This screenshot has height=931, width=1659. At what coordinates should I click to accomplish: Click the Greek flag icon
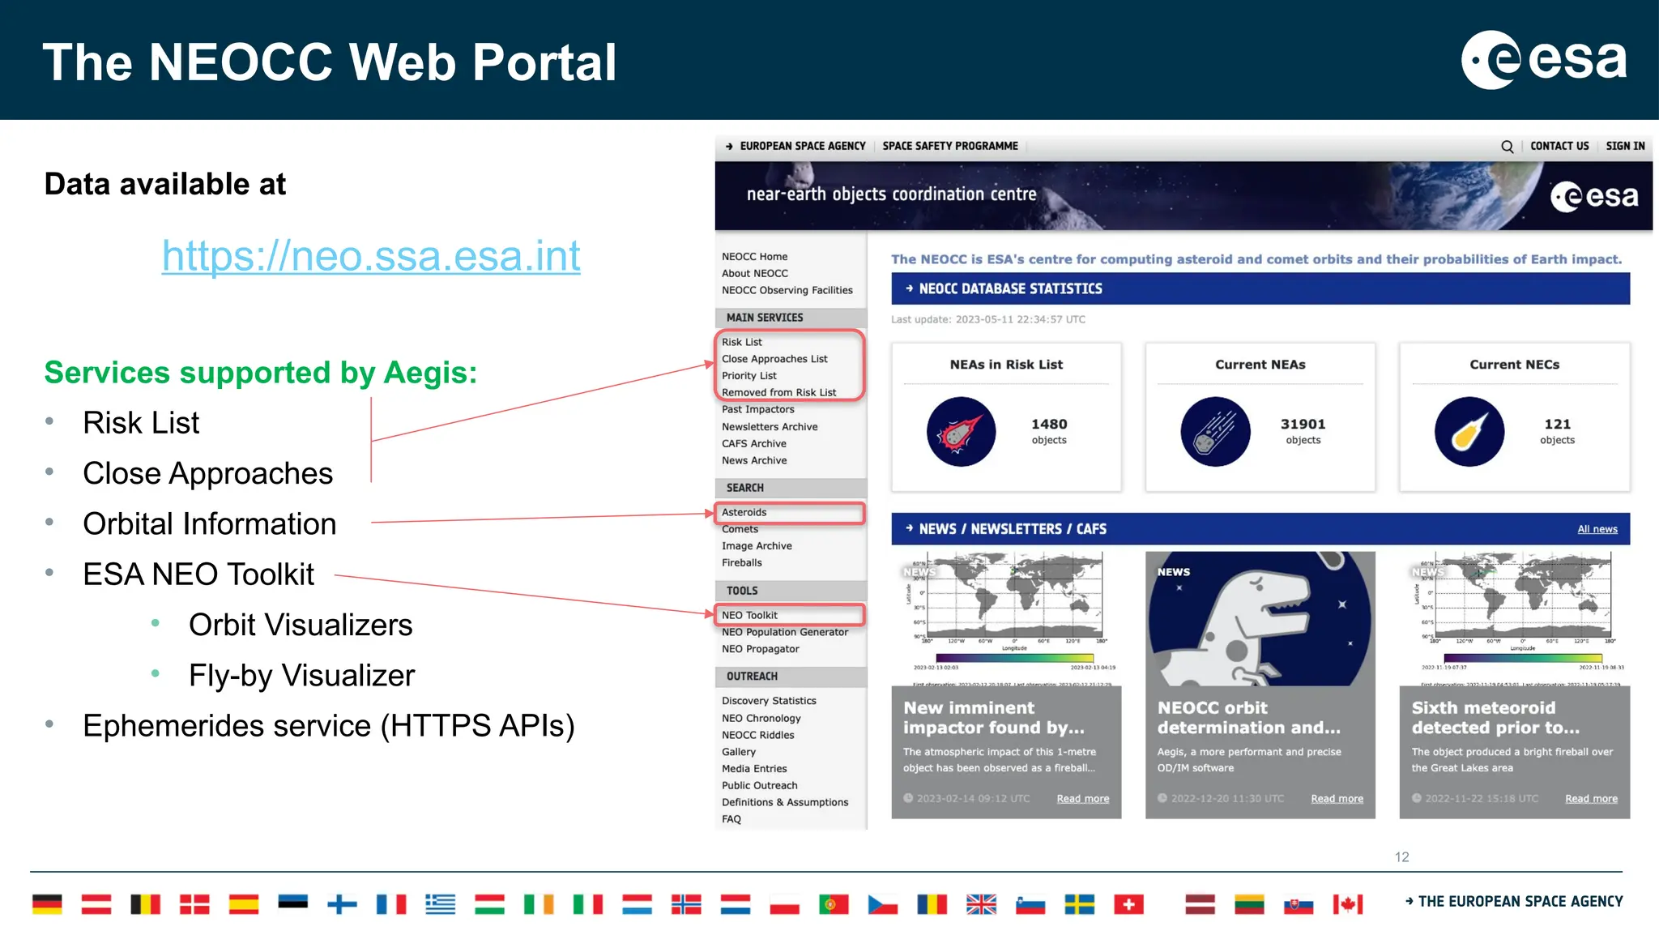(440, 904)
